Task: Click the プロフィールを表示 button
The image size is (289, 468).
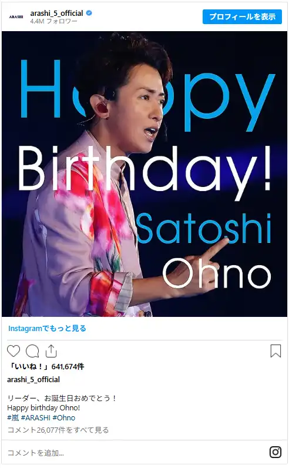Action: pos(242,16)
